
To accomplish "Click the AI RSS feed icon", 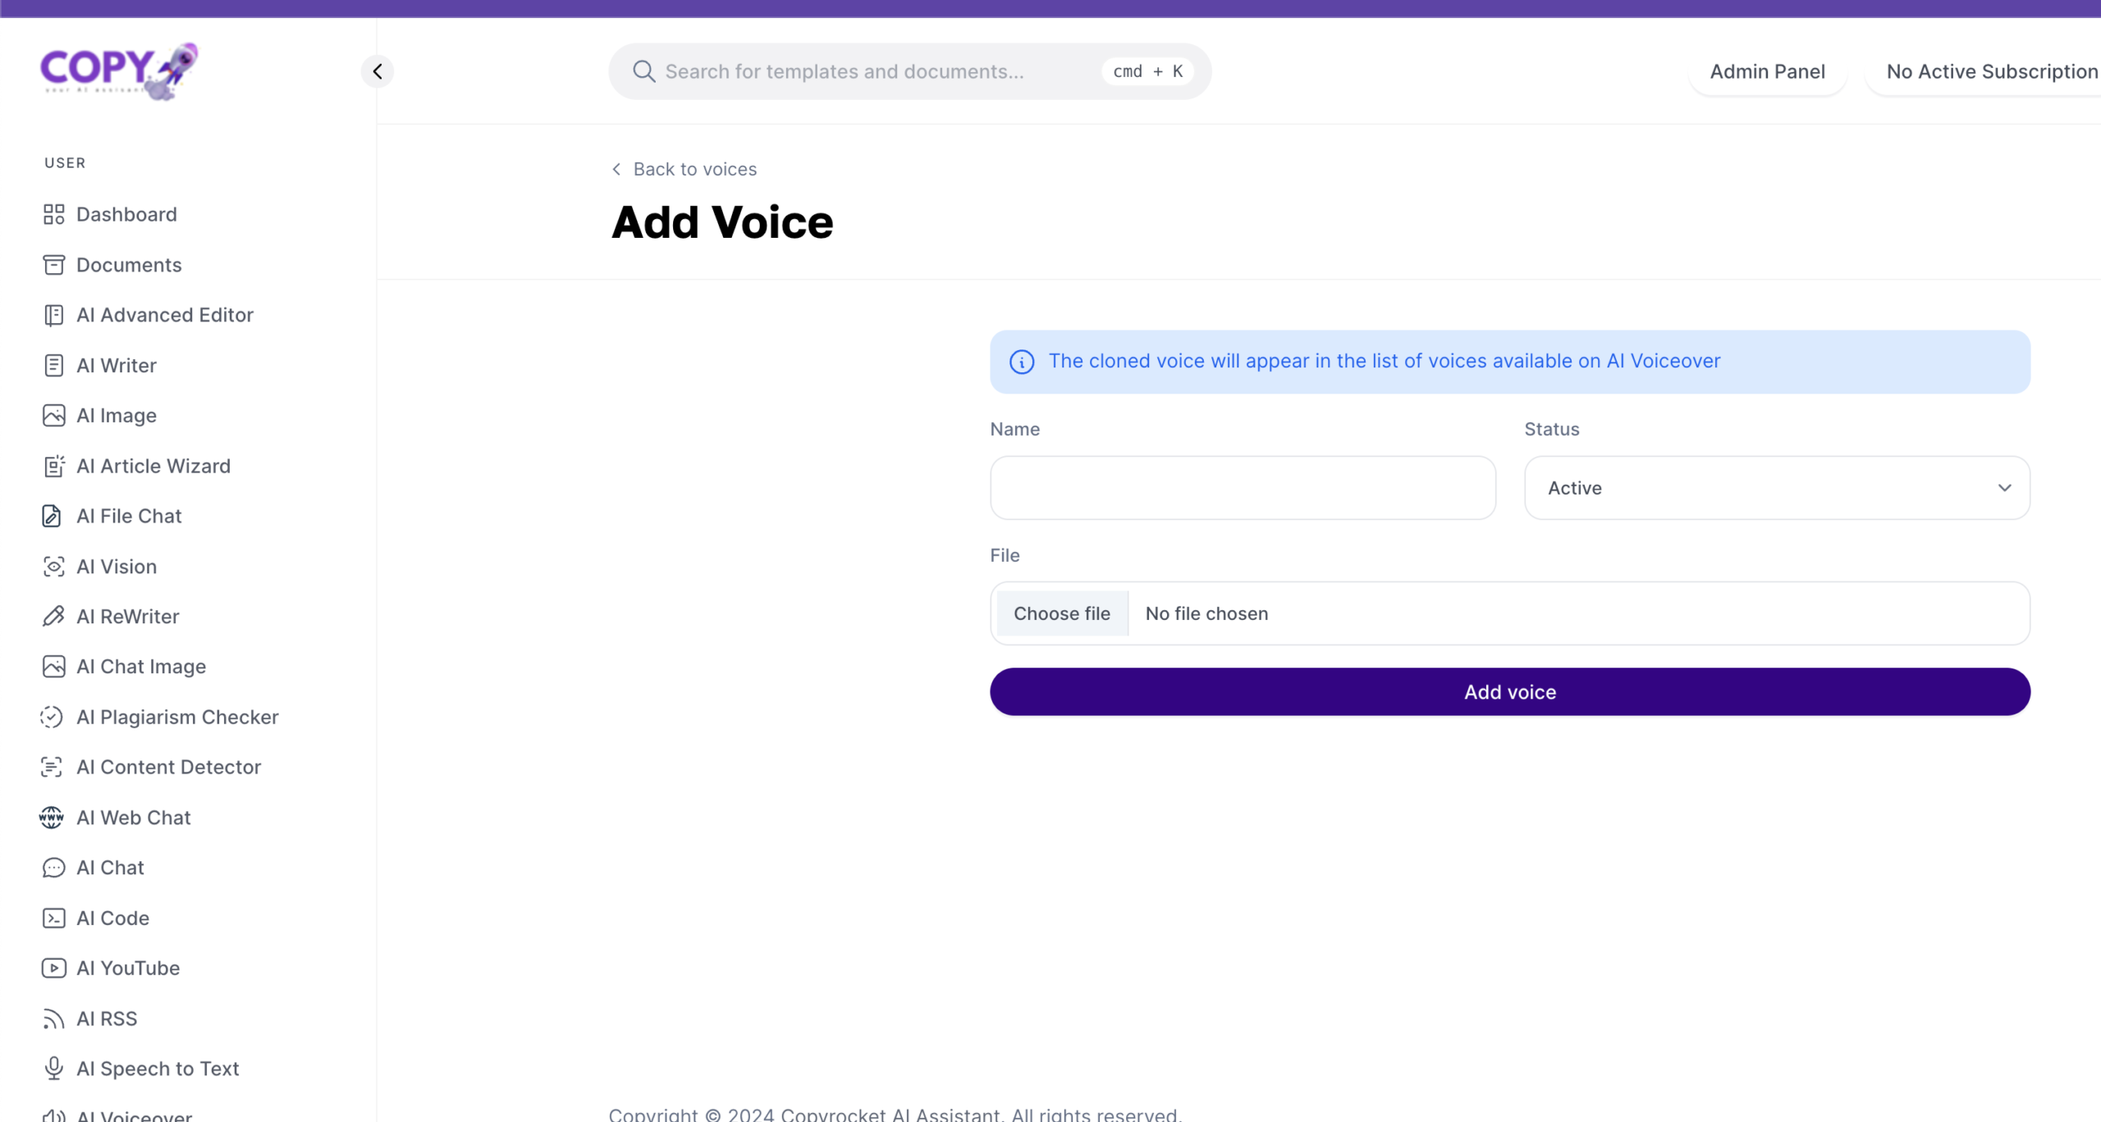I will [x=53, y=1019].
